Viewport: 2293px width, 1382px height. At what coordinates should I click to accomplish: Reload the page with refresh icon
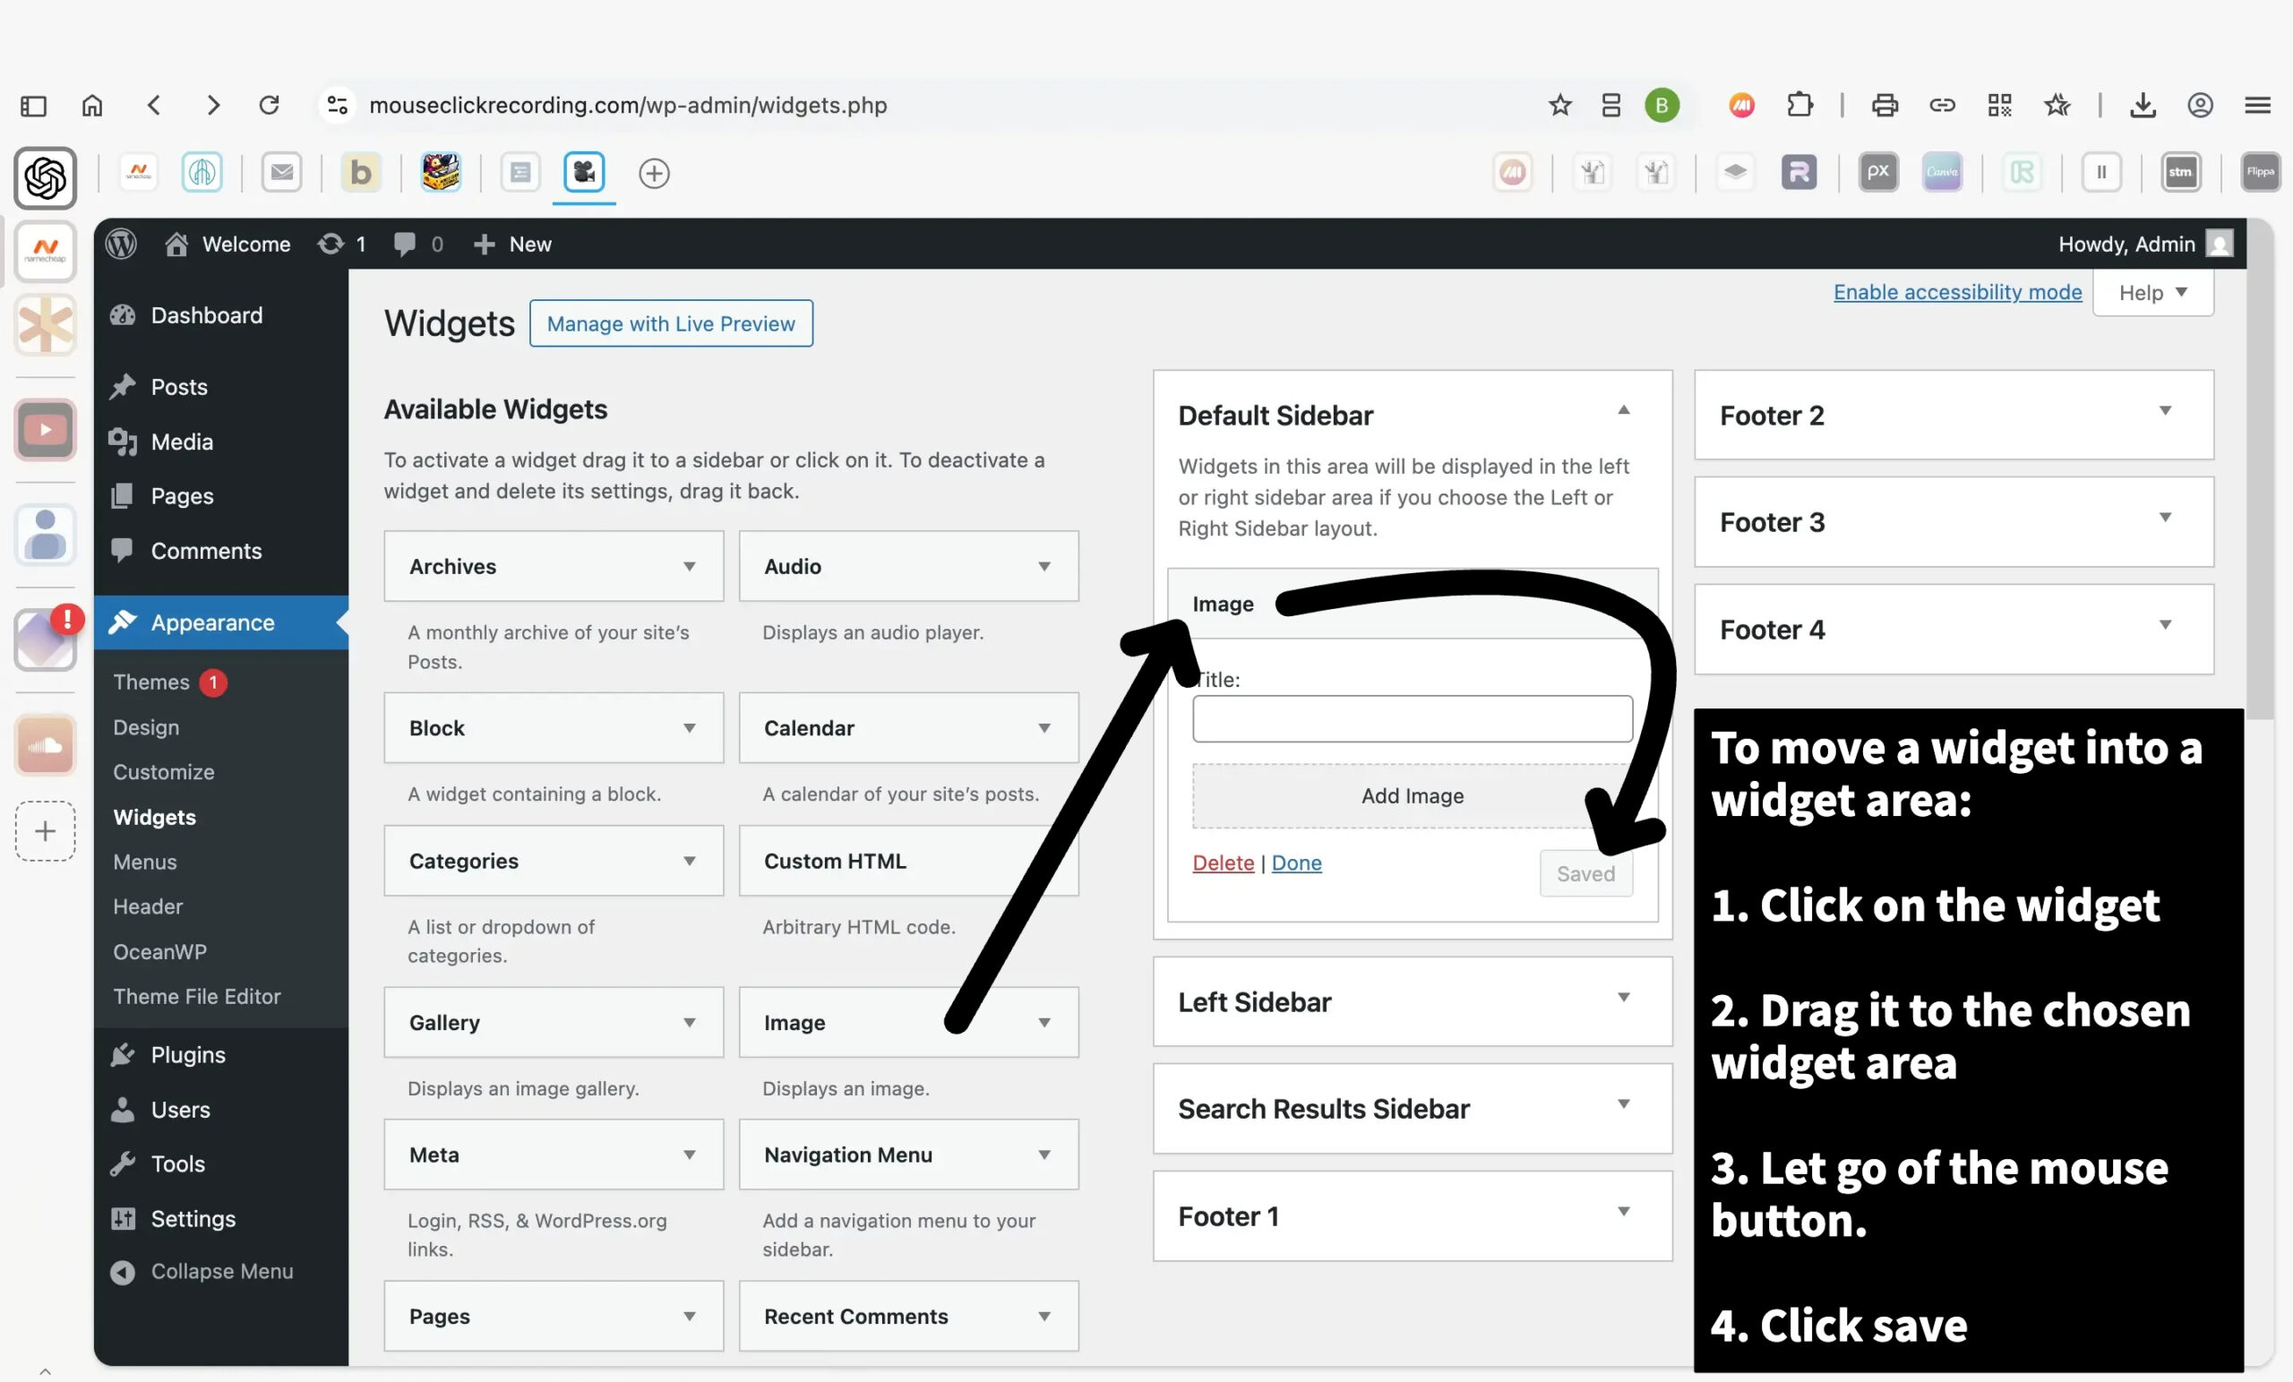pyautogui.click(x=269, y=105)
